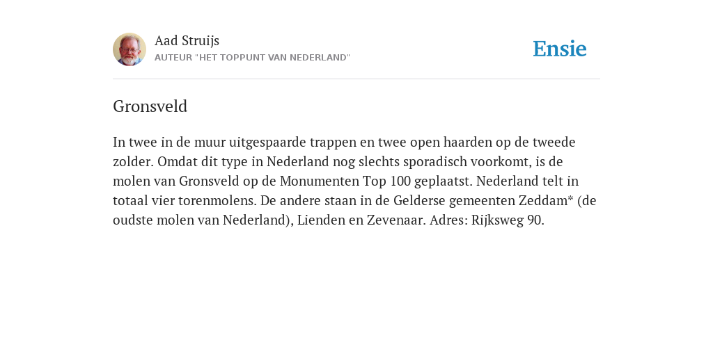Open Aad Struijs's round avatar photo
The width and height of the screenshot is (713, 356).
click(130, 49)
